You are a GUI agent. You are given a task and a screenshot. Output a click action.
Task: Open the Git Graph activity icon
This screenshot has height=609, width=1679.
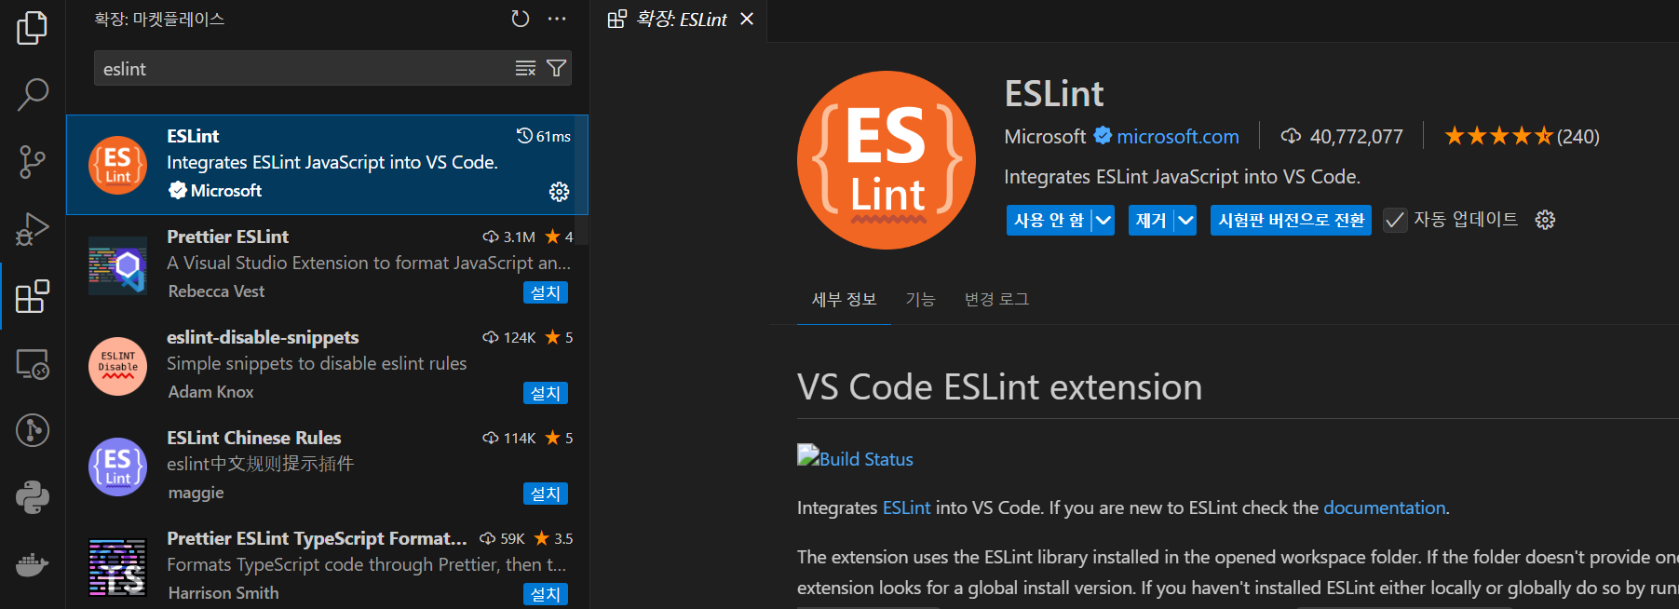click(33, 430)
